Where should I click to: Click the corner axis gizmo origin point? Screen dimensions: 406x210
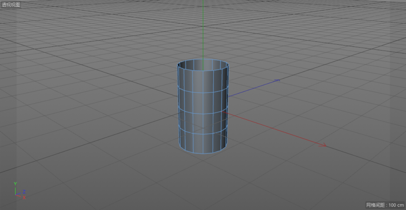pyautogui.click(x=15, y=194)
